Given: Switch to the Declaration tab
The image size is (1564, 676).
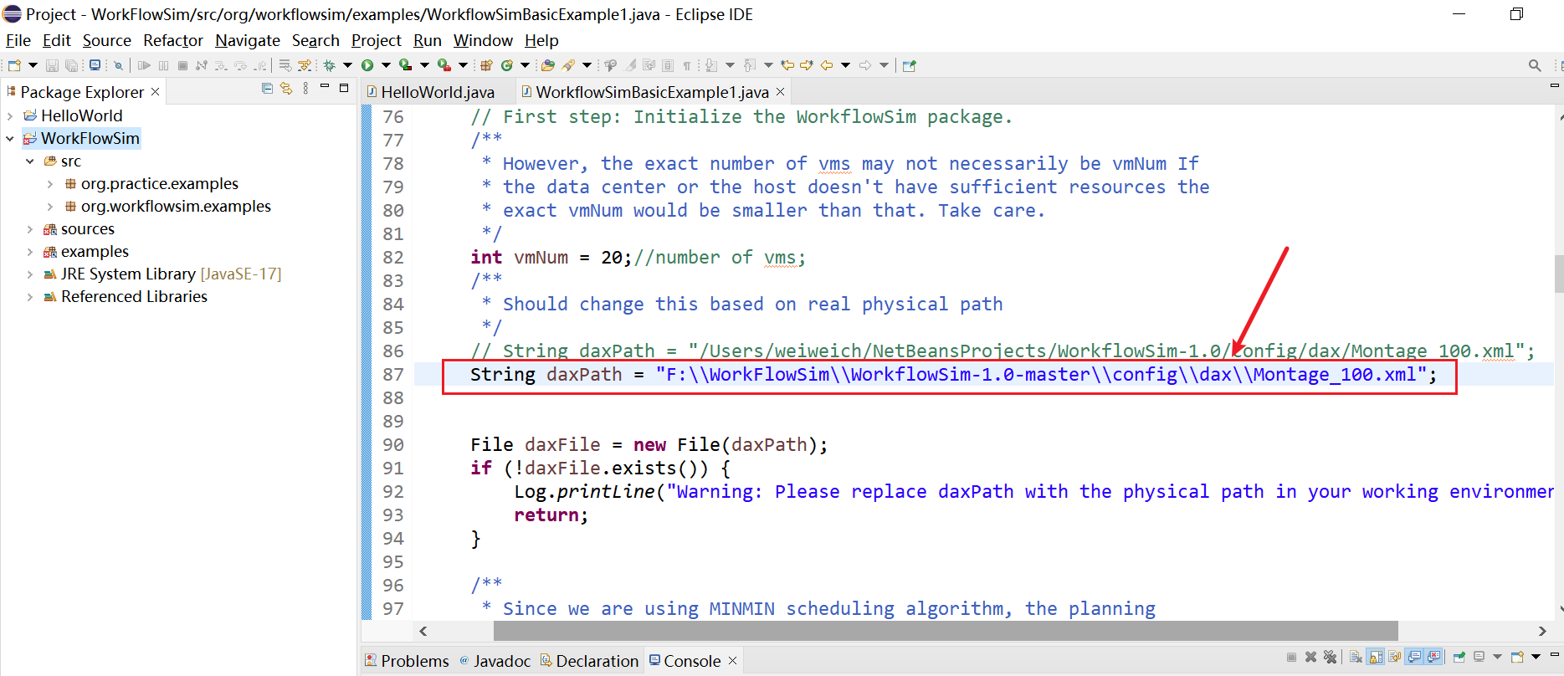Looking at the screenshot, I should coord(589,661).
